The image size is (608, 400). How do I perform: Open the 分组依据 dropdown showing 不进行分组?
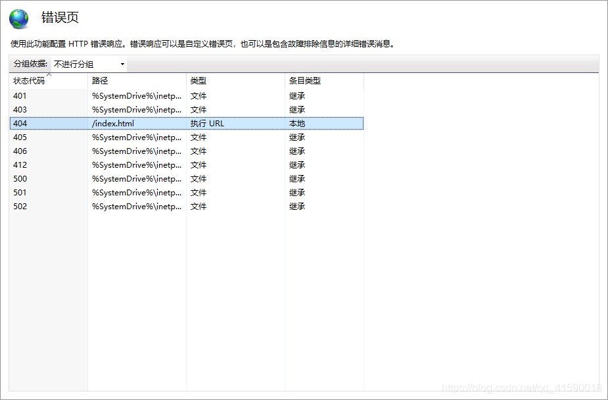pos(89,64)
